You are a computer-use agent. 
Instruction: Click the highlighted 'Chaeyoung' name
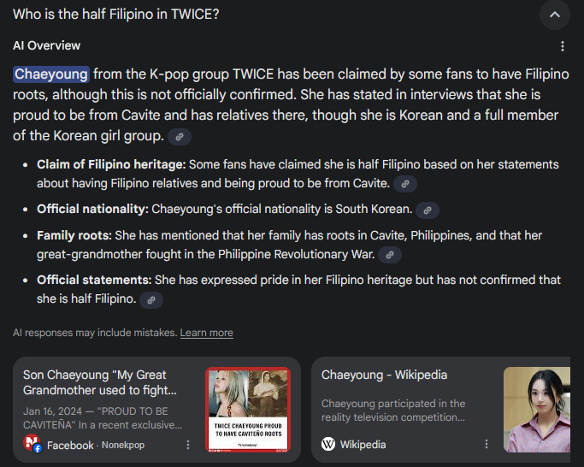click(x=51, y=74)
